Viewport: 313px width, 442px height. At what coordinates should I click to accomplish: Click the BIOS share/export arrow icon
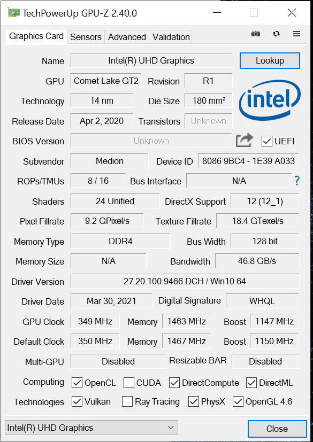coord(245,141)
